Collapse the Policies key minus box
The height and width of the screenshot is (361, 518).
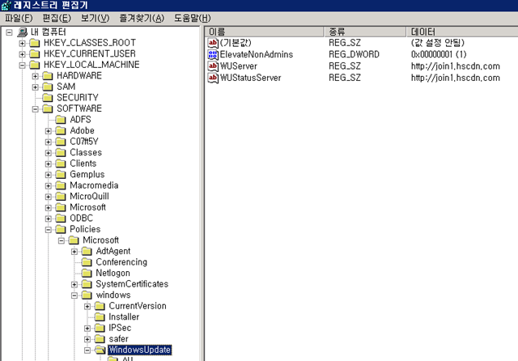(49, 230)
